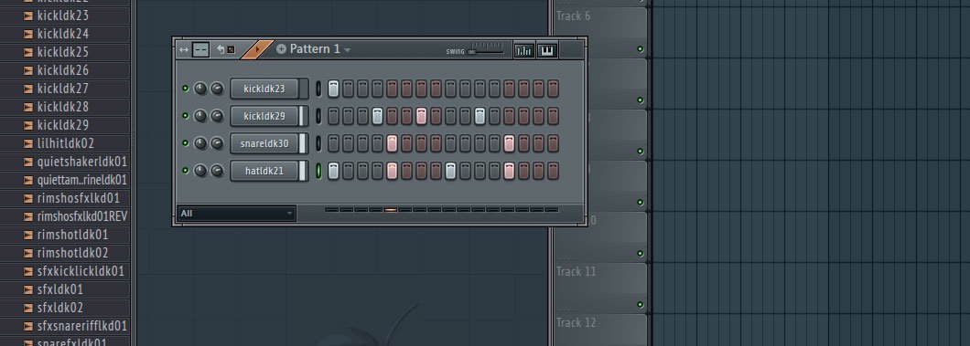Click the Track 6 label in playlist
This screenshot has width=970, height=346.
573,16
